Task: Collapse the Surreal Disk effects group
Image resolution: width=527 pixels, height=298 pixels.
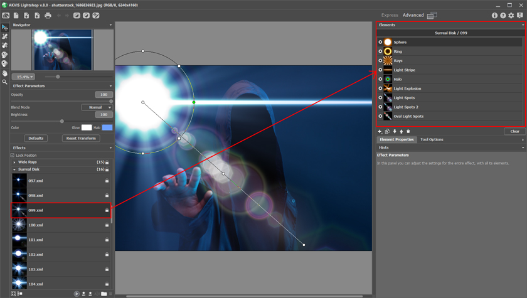Action: [14, 169]
